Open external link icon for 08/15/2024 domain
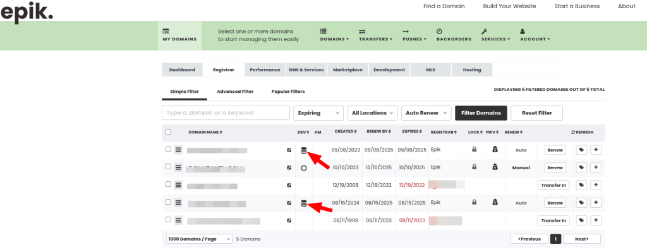Viewport: 647px width, 252px height. click(x=289, y=203)
